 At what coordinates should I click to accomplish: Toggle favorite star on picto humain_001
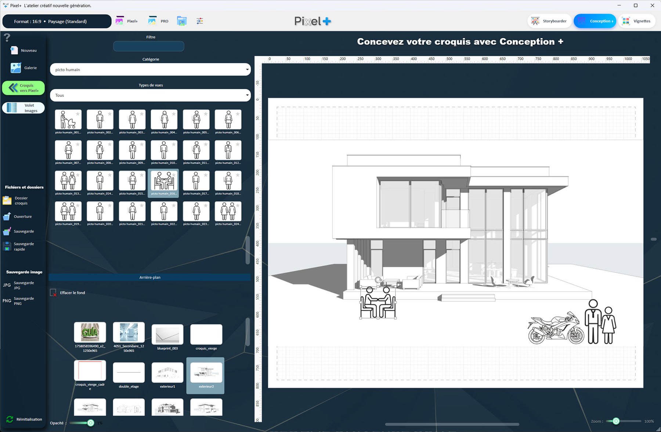[x=77, y=114]
